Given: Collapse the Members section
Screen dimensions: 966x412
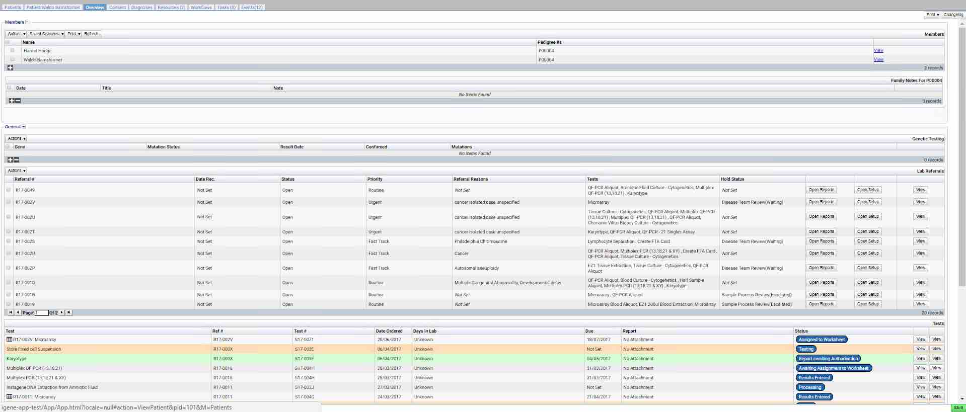Looking at the screenshot, I should click(x=27, y=22).
